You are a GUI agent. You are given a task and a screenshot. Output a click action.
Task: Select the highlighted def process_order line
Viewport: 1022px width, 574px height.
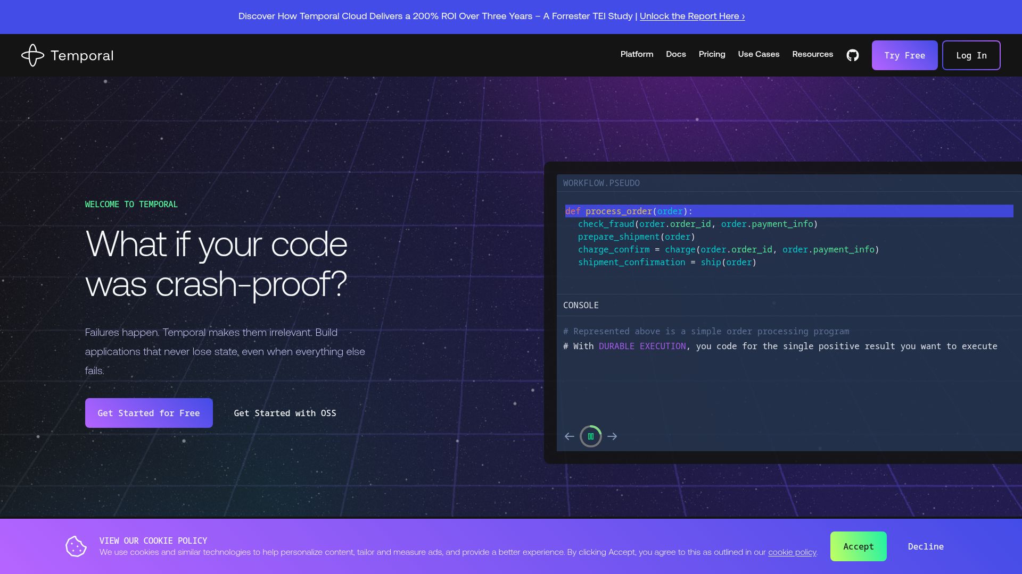point(789,211)
